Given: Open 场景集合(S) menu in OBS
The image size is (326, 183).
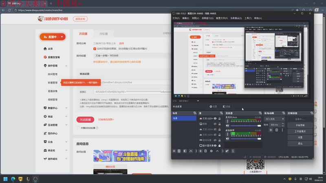Looking at the screenshot, I should click(236, 18).
